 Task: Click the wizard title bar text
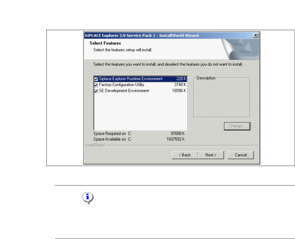click(142, 36)
